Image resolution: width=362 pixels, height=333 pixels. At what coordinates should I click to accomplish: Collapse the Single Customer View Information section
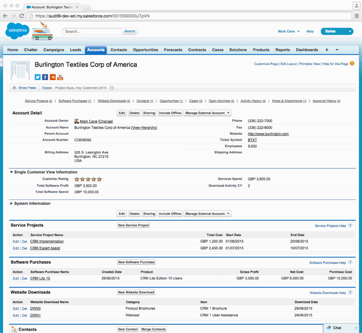tap(11, 172)
